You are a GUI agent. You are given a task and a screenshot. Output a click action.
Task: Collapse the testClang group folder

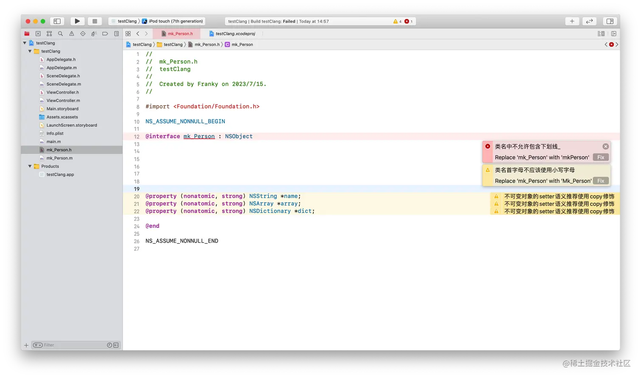click(x=30, y=51)
